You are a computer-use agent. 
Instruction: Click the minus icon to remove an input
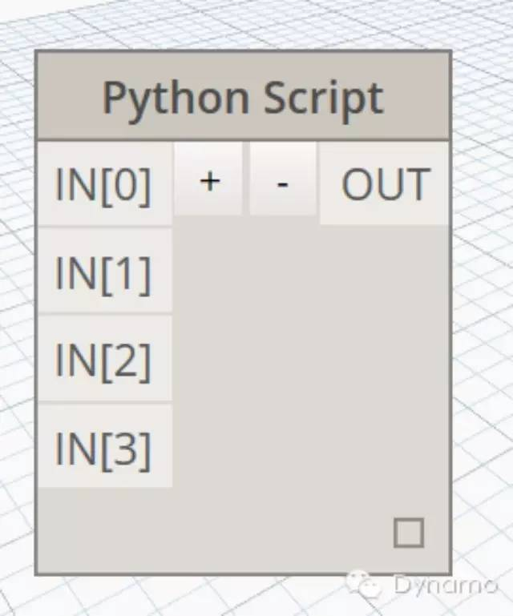(x=282, y=181)
